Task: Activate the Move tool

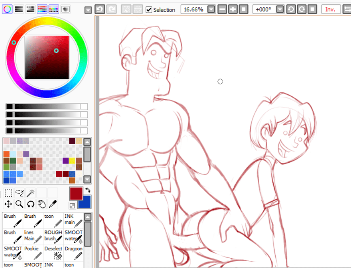Action: tap(8, 204)
